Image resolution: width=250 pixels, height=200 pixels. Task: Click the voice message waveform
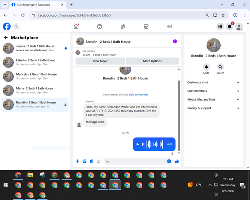point(152,144)
